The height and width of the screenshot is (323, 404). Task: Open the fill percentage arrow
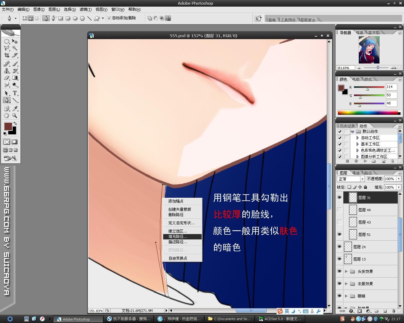pyautogui.click(x=399, y=187)
